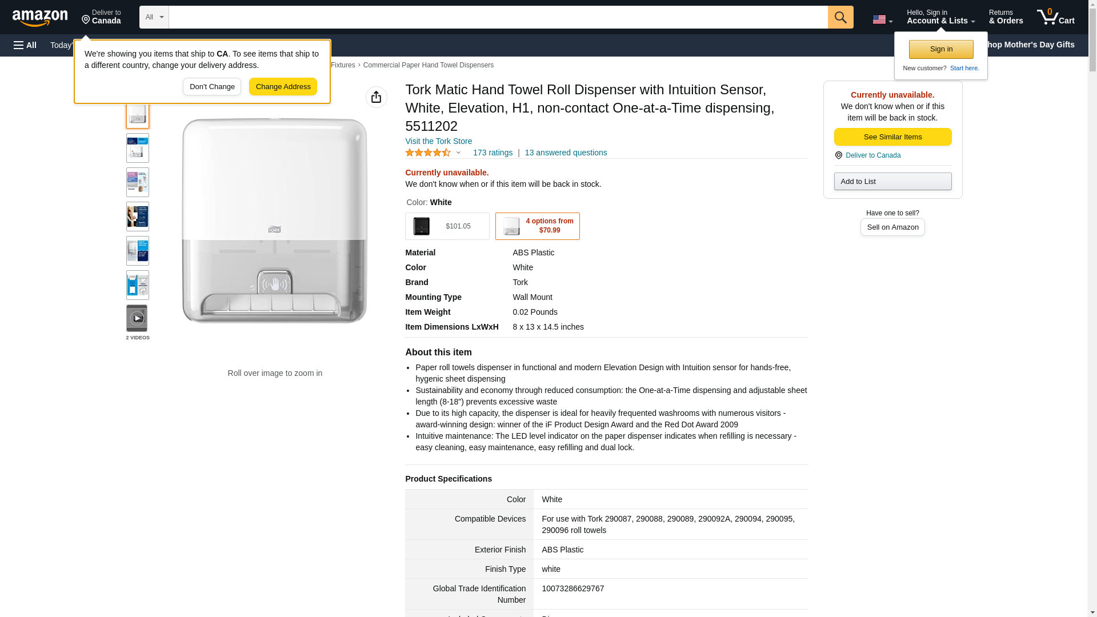Click into the search text field
Image resolution: width=1097 pixels, height=617 pixels.
[x=498, y=17]
